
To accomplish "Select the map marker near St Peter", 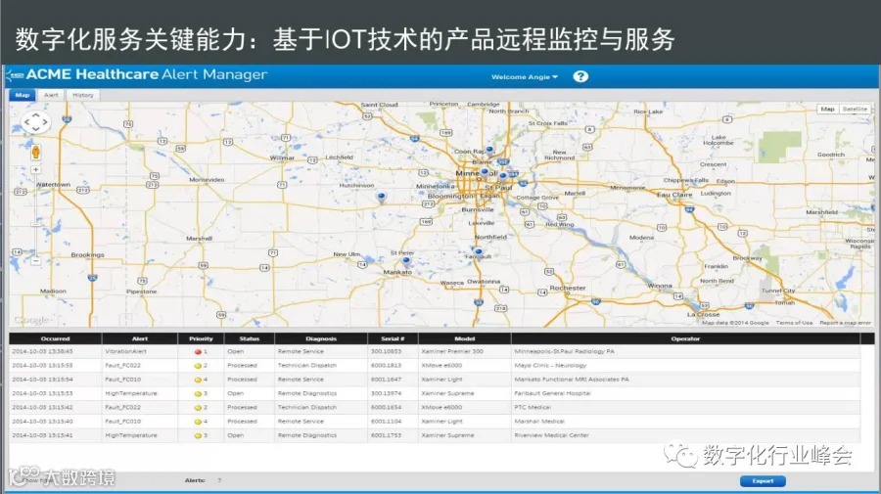I will click(x=405, y=260).
